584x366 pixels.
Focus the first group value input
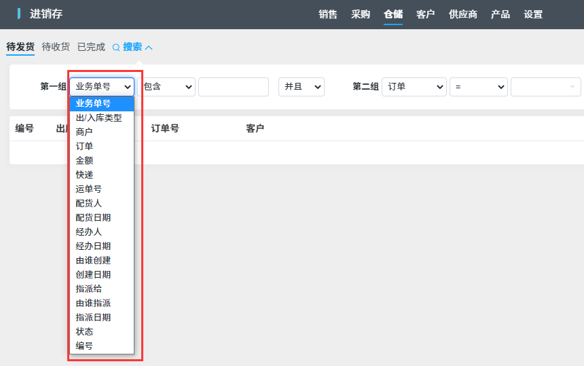coord(234,87)
